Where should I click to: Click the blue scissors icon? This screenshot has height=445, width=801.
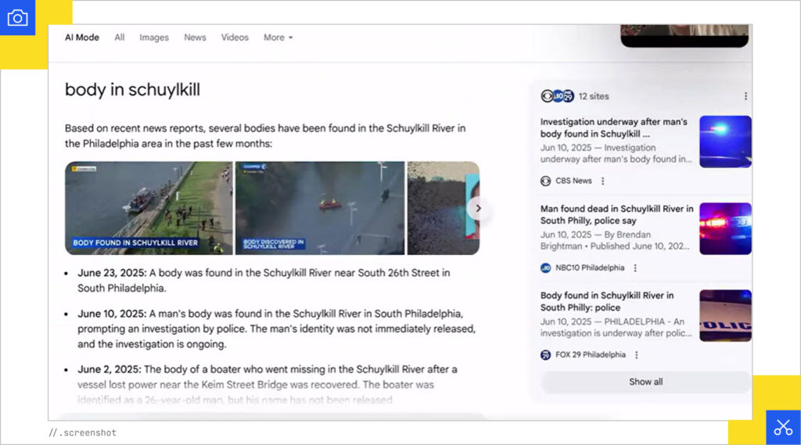(782, 427)
